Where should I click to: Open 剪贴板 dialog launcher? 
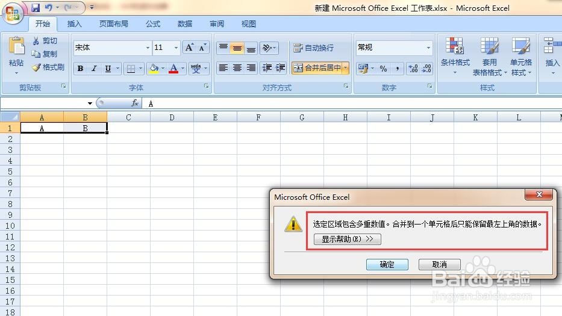(x=63, y=86)
